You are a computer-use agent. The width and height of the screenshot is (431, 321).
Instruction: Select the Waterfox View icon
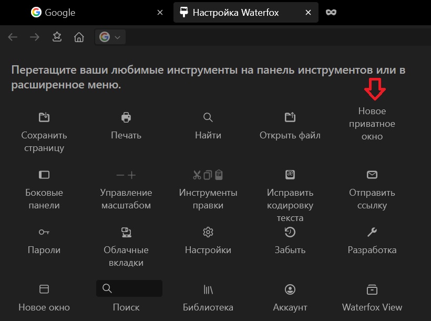372,289
